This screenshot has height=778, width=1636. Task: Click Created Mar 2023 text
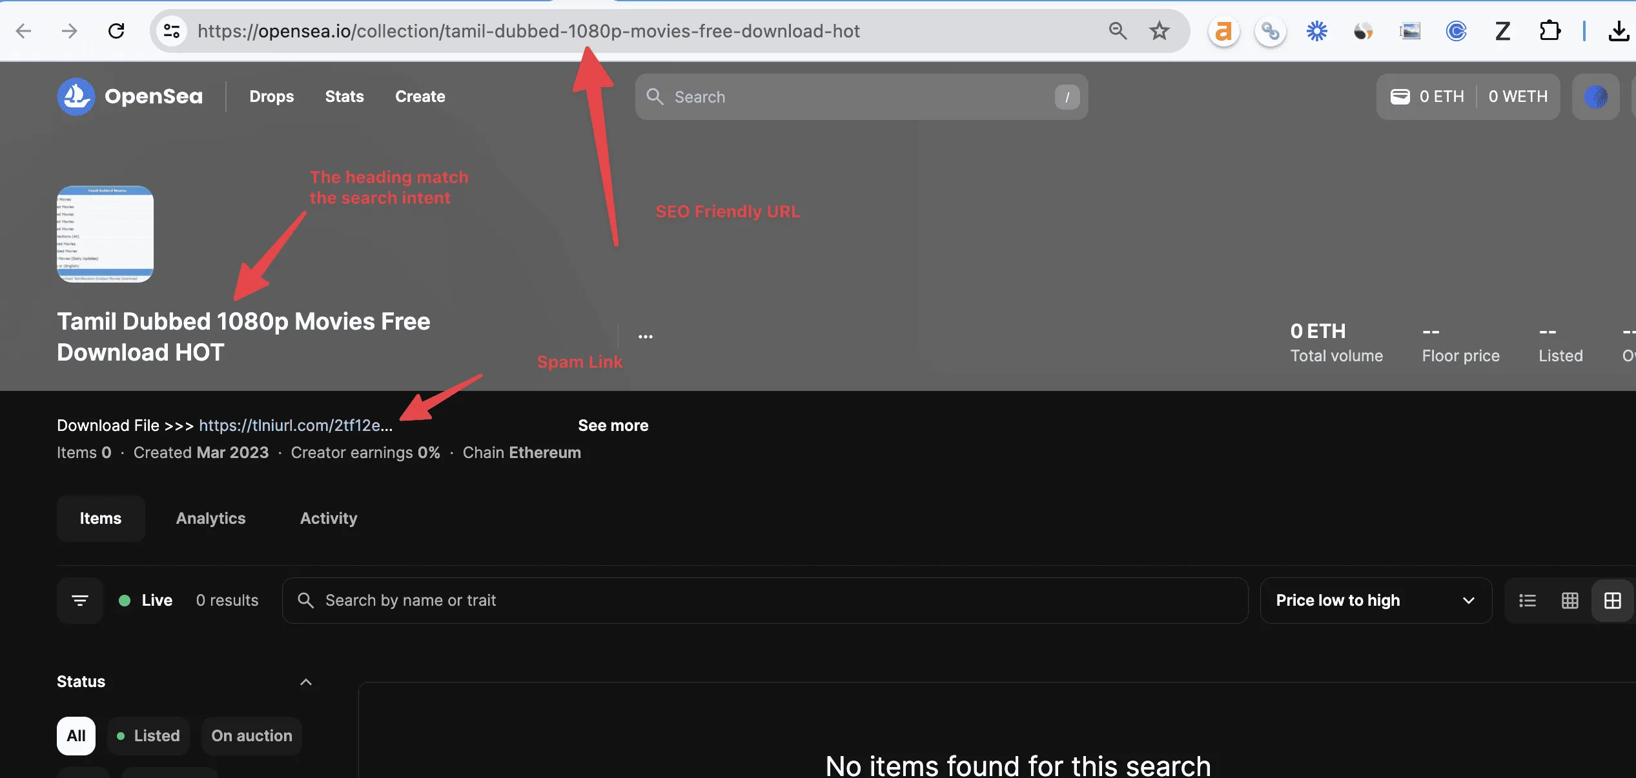pyautogui.click(x=201, y=453)
